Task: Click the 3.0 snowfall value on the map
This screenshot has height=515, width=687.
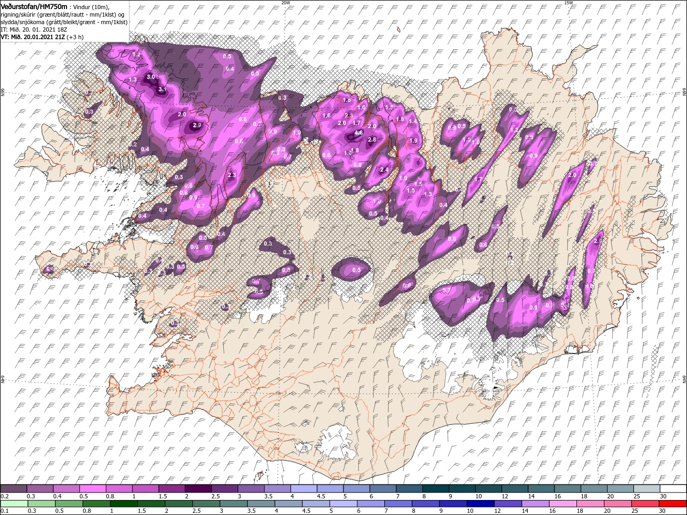Action: (151, 77)
